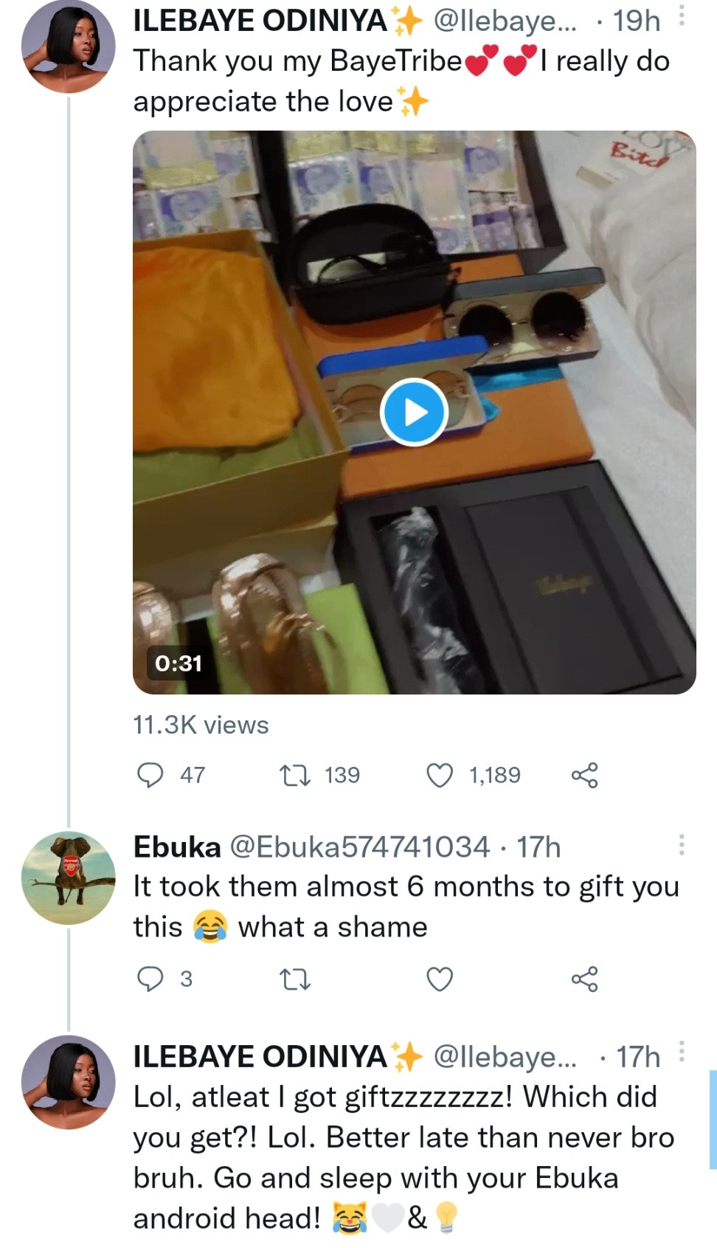Open options menu on Ilebaye's 17h reply

tap(682, 1051)
